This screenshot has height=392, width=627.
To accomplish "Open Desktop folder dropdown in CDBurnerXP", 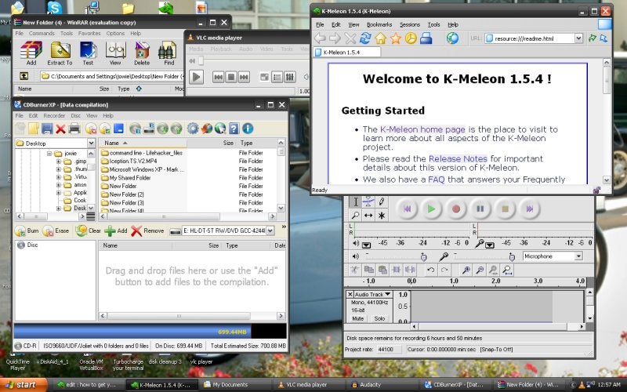I will pos(91,143).
